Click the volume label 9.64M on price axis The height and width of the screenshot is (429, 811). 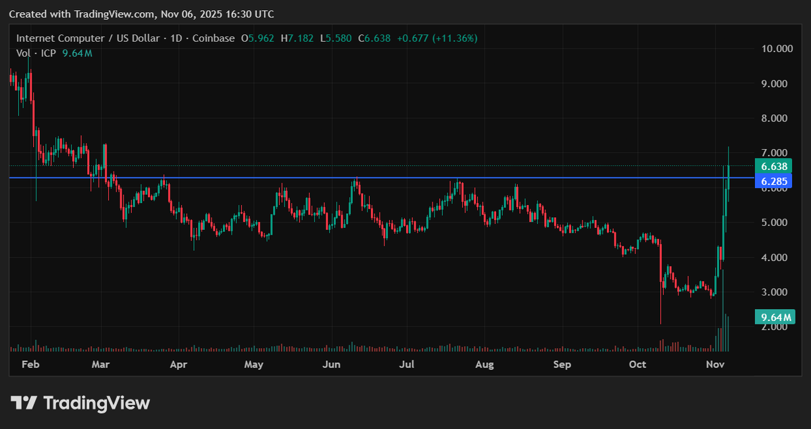(x=774, y=317)
